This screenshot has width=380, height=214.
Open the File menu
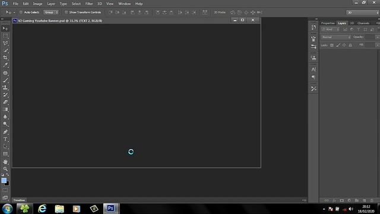pos(15,4)
